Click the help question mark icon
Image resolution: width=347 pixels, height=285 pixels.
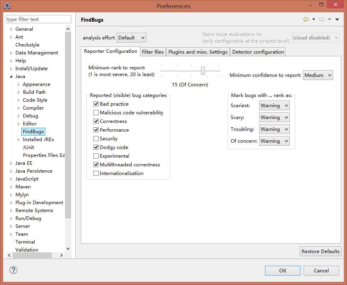coord(13,270)
